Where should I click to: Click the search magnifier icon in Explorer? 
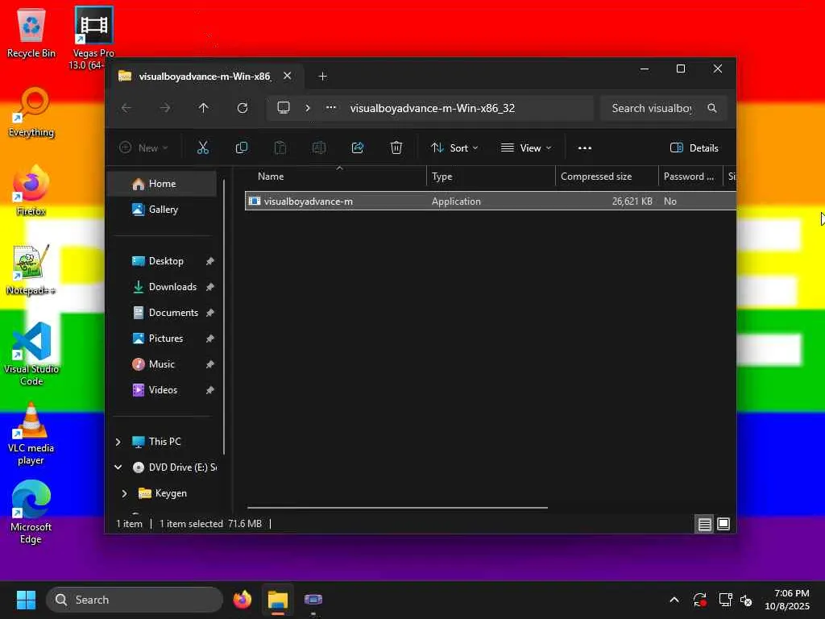pyautogui.click(x=712, y=108)
